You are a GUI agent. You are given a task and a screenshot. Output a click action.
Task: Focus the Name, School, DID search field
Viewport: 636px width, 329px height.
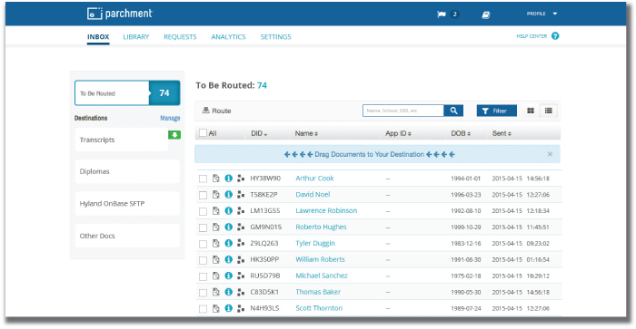(403, 111)
